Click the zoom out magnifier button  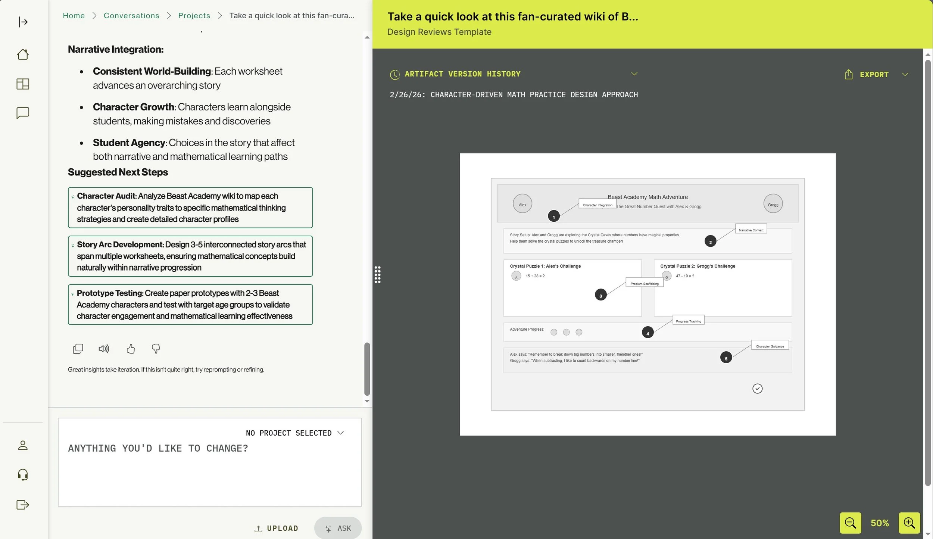pos(850,523)
